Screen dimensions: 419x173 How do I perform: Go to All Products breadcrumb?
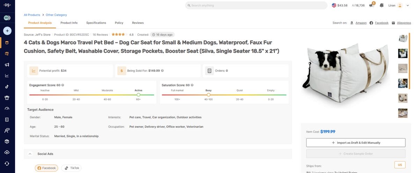[x=32, y=15]
